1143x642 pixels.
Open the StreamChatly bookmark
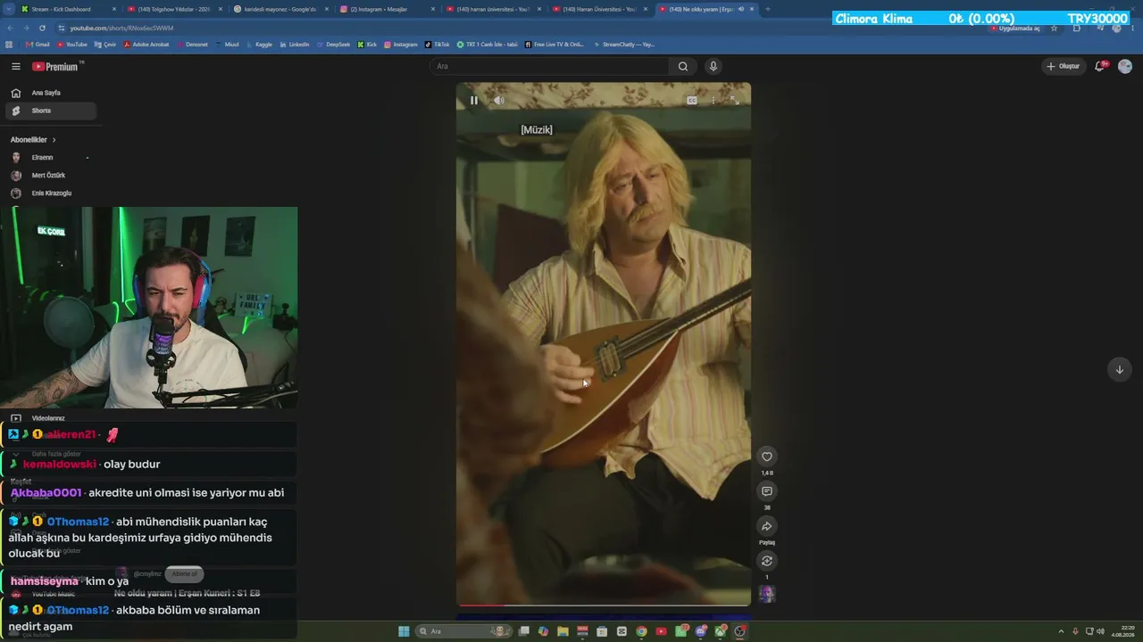click(x=624, y=44)
